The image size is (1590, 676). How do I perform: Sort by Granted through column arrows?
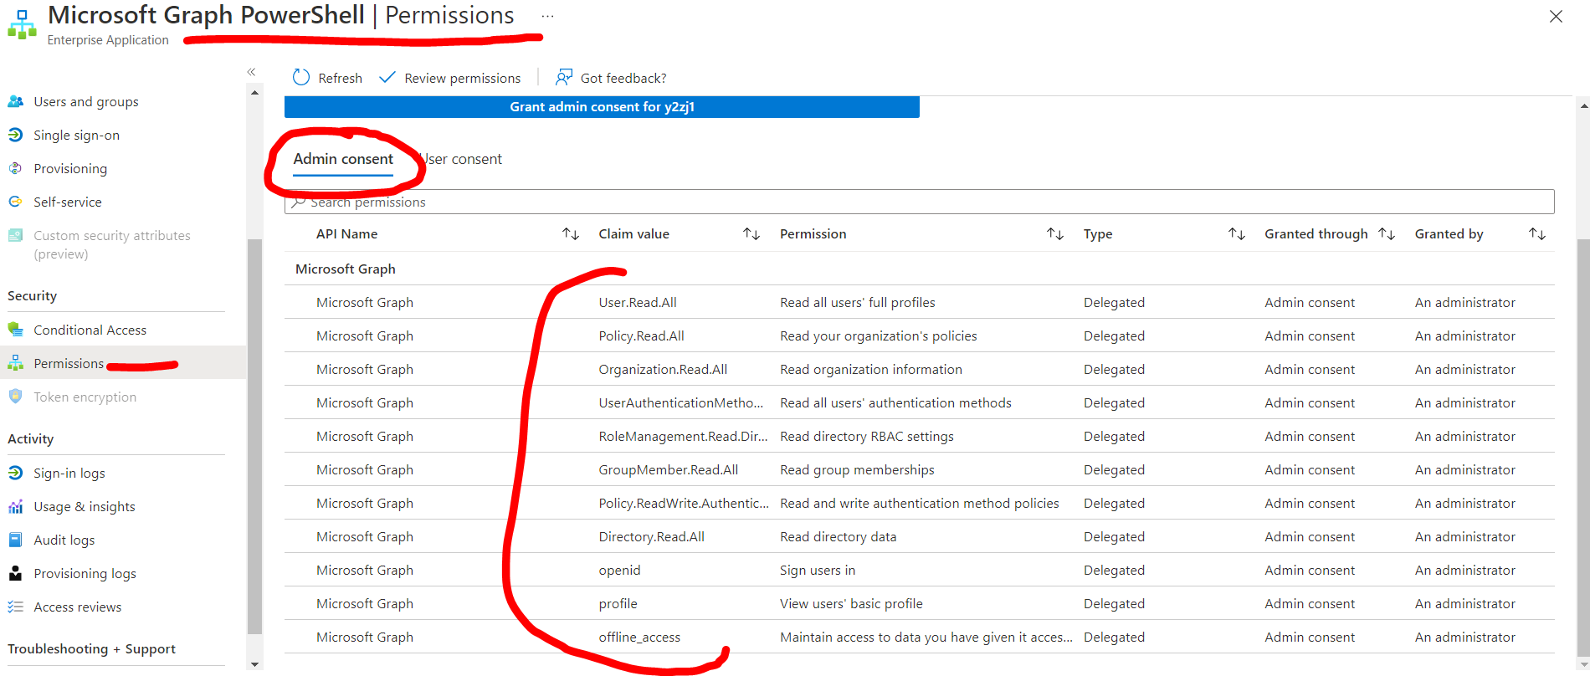pos(1387,234)
